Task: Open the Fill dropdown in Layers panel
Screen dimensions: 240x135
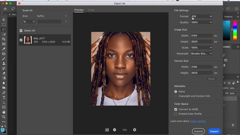Action: (x=237, y=93)
